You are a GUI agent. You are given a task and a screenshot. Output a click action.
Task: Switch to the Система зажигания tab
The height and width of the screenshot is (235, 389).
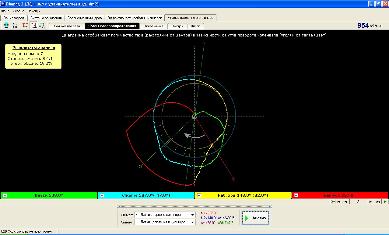pos(46,18)
